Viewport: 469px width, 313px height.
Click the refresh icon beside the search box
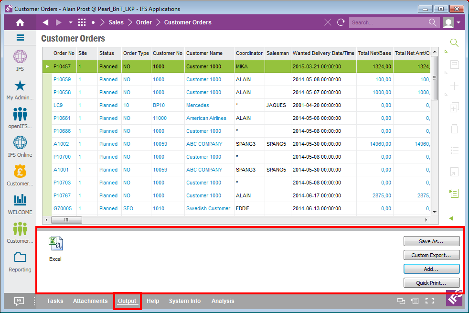[341, 22]
